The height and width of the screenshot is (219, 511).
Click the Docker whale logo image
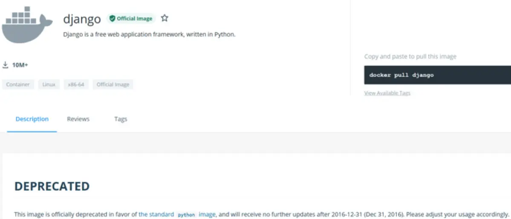click(x=27, y=26)
